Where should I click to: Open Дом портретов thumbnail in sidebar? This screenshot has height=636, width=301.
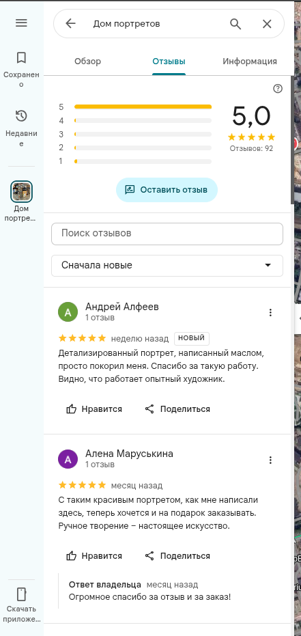21,191
